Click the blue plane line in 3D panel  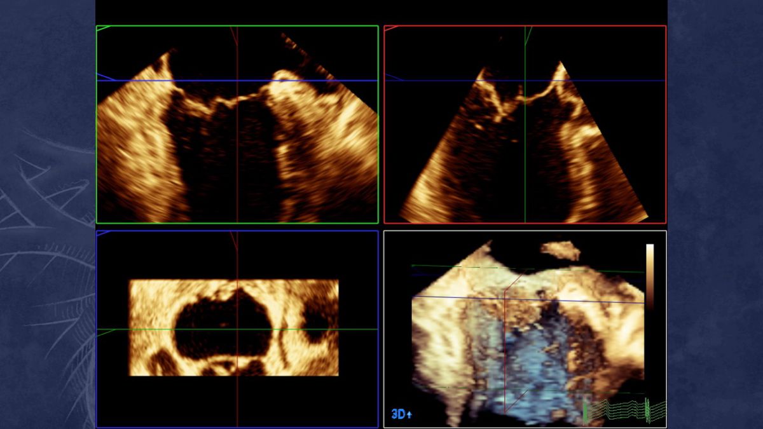tap(528, 299)
